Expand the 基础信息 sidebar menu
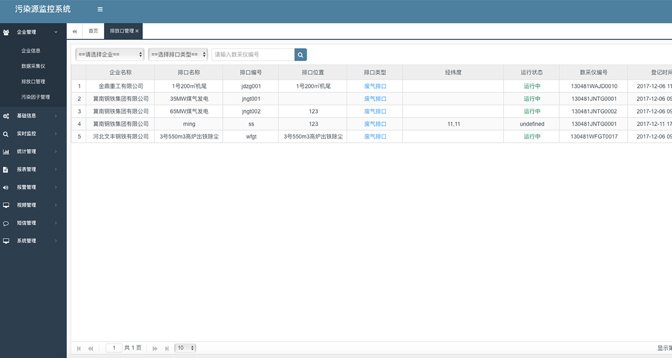Viewport: 672px width, 358px height. coord(33,116)
